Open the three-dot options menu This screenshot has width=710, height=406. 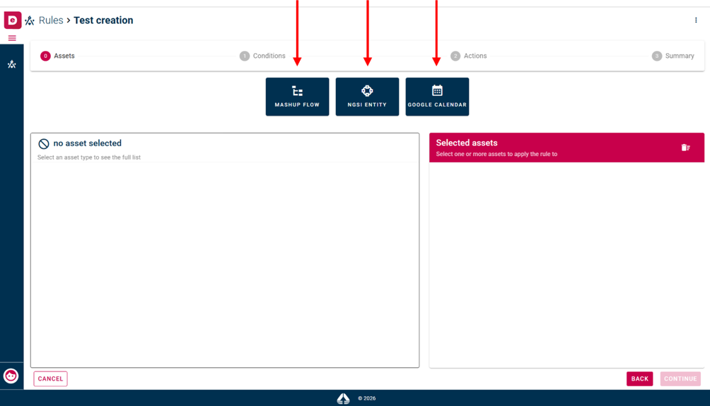[x=696, y=20]
